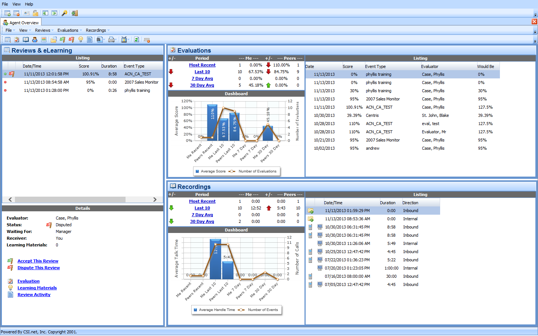Image resolution: width=538 pixels, height=336 pixels.
Task: Close the Agent Overview tab with red X
Action: pyautogui.click(x=534, y=22)
